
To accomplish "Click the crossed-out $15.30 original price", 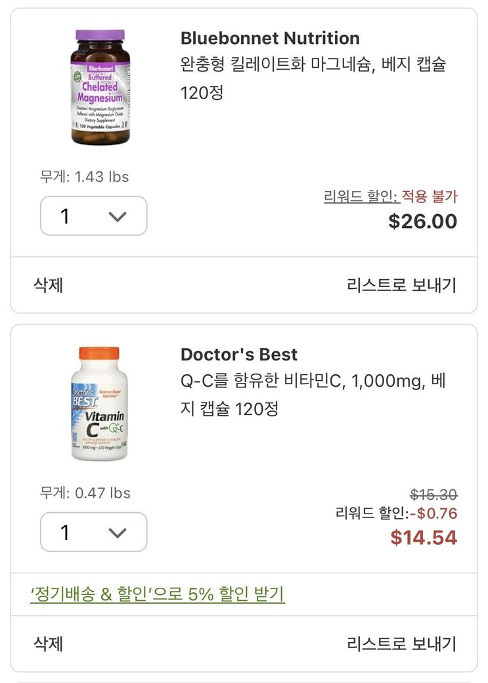I will 433,495.
